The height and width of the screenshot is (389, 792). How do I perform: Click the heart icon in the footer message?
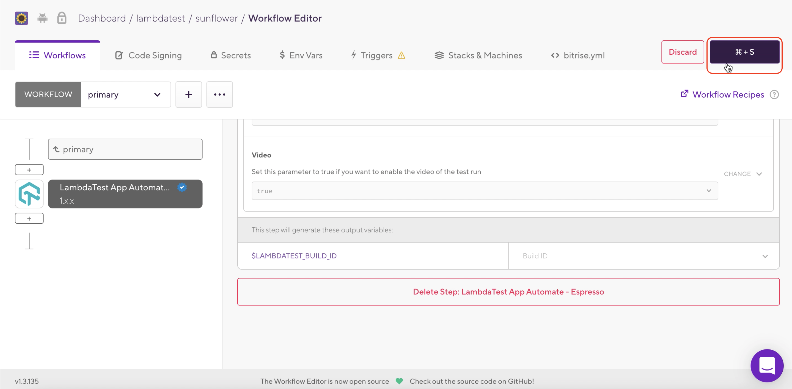(x=399, y=381)
